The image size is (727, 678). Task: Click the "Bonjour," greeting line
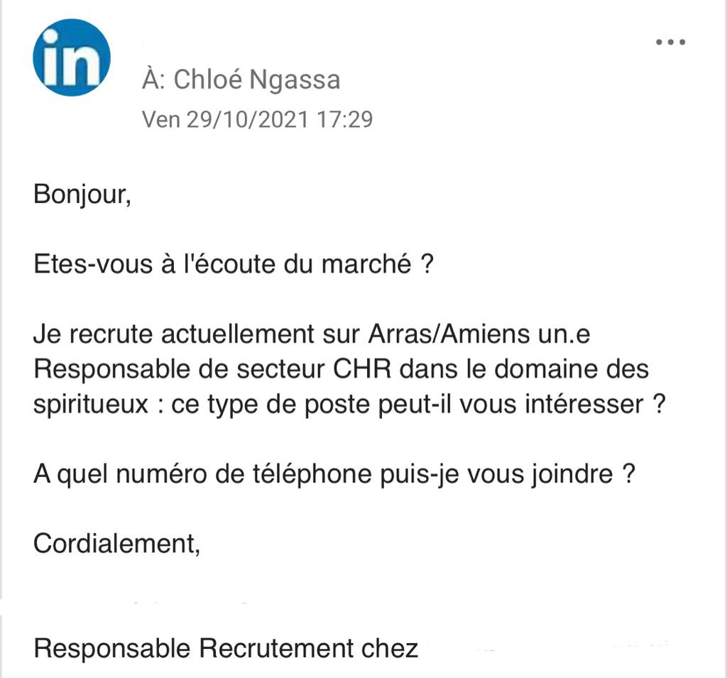82,195
